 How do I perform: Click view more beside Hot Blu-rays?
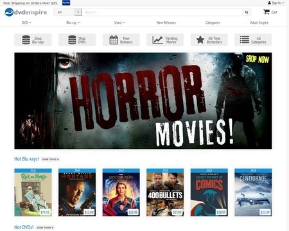click(x=50, y=159)
